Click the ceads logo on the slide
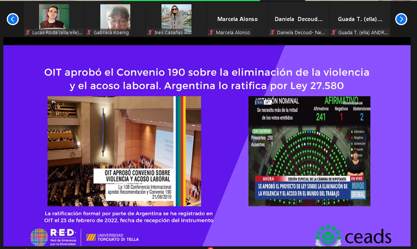Viewport: 417px width, 249px height. click(x=353, y=237)
